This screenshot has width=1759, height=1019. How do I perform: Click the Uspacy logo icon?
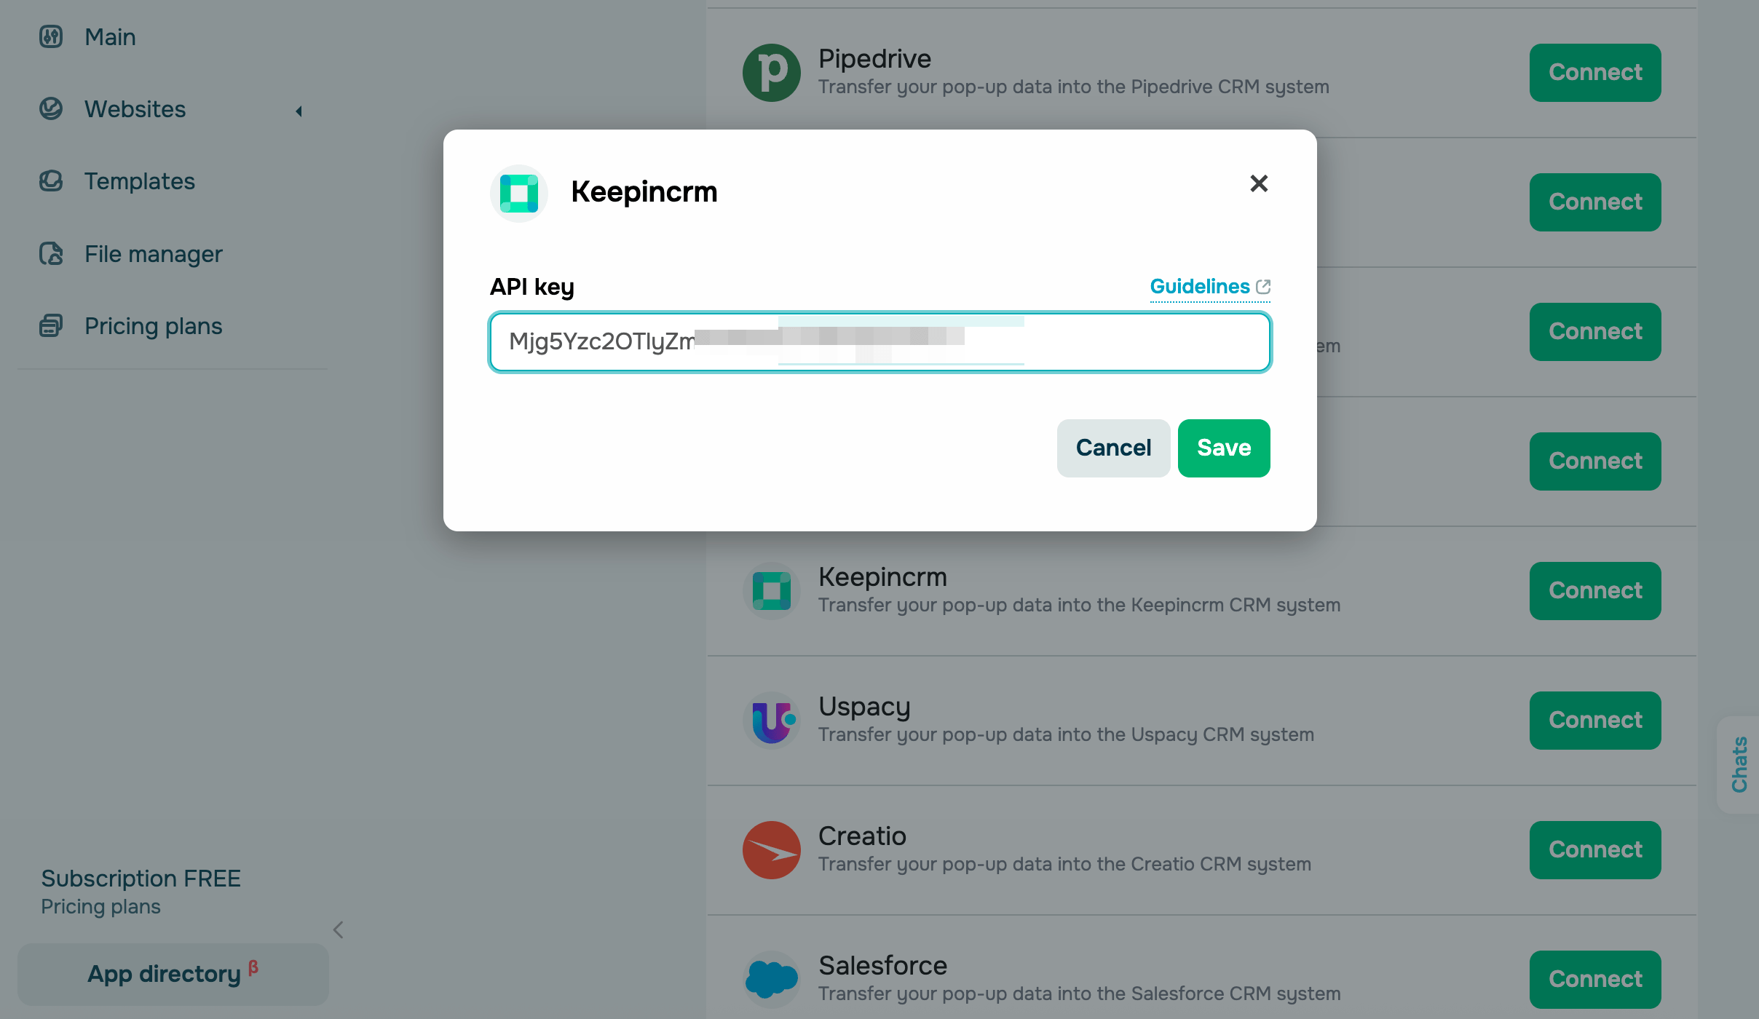771,721
